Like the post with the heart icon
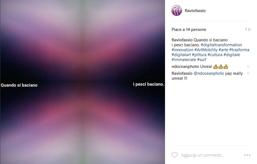Image resolution: width=257 pixels, height=164 pixels. click(x=175, y=155)
